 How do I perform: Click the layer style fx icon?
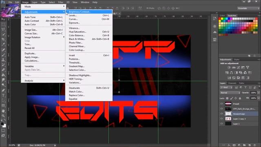pyautogui.click(x=229, y=145)
